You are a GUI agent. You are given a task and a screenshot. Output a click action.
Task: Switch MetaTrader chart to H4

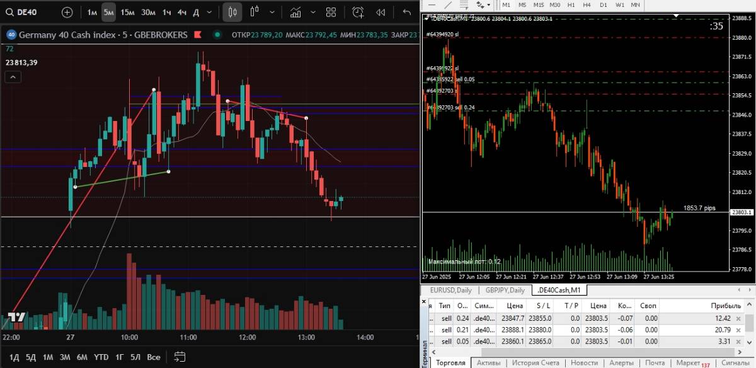pos(587,4)
